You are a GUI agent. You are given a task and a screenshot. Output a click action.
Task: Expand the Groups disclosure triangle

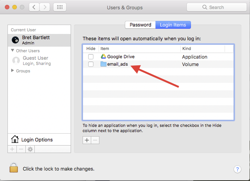(x=13, y=71)
